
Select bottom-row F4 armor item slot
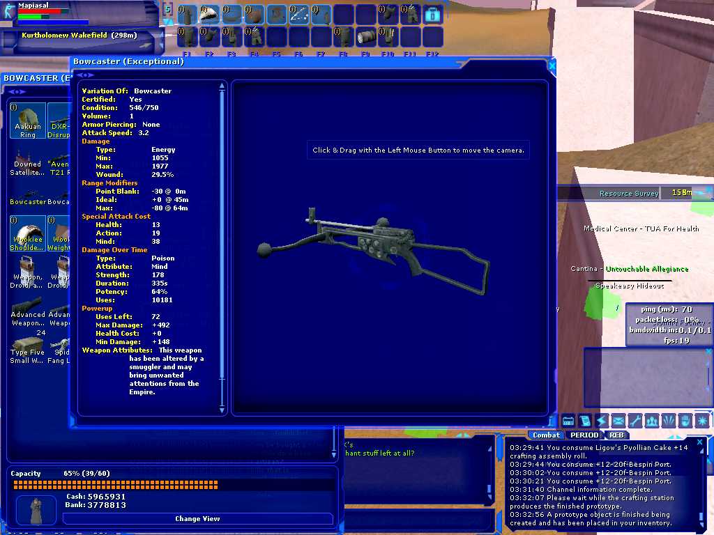(x=254, y=37)
